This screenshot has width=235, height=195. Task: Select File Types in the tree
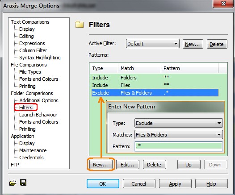pos(30,72)
